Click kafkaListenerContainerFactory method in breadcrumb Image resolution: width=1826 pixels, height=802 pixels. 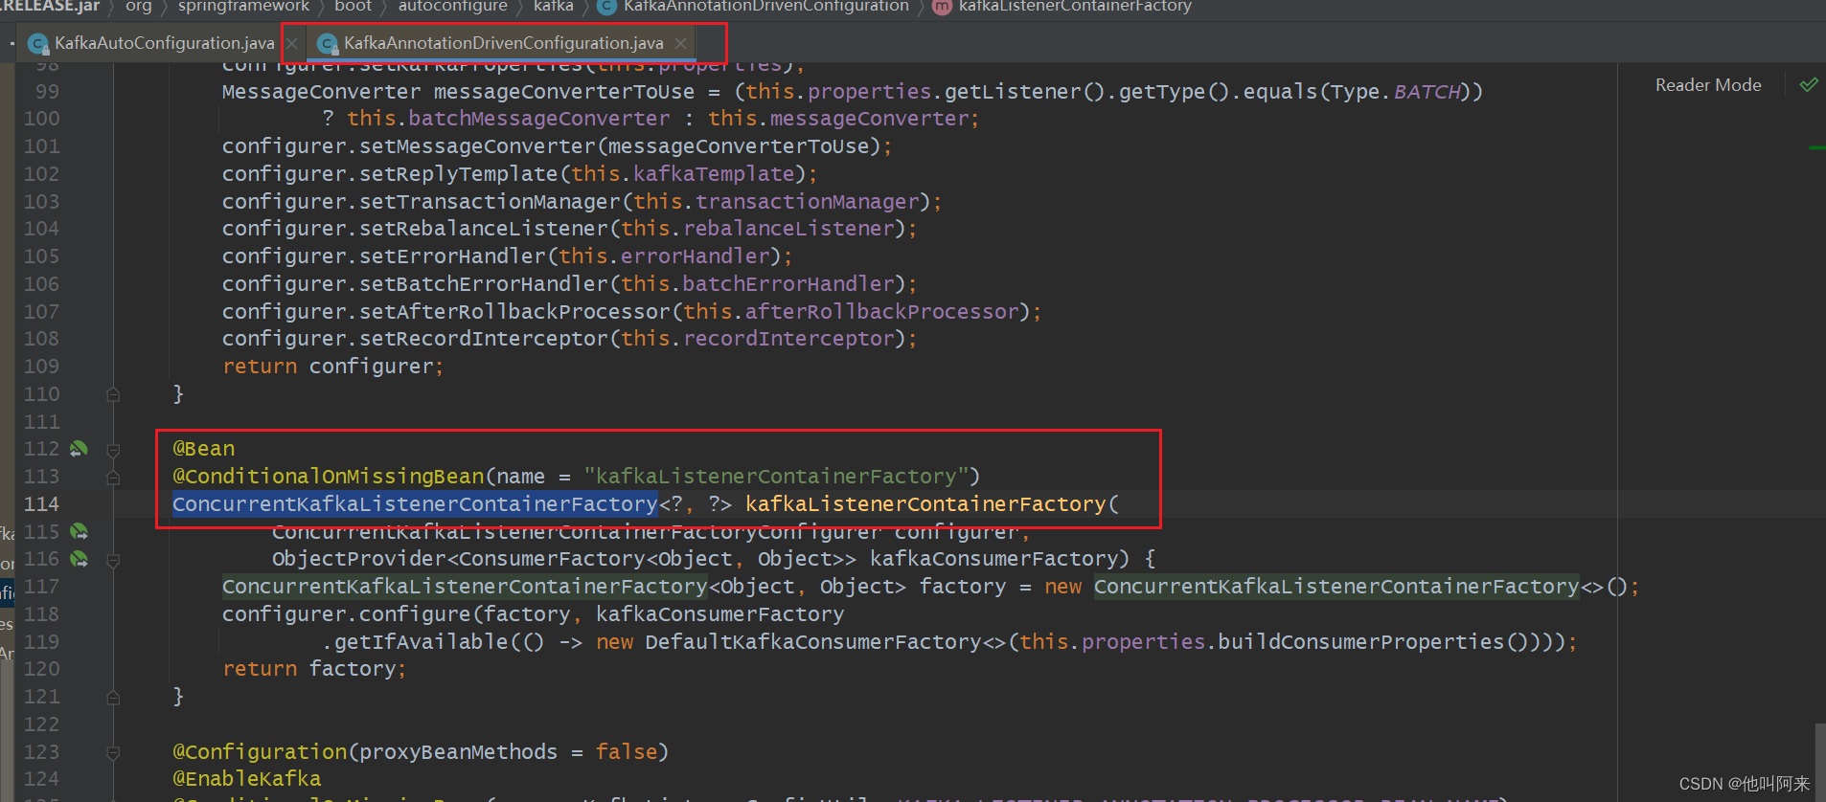1075,7
